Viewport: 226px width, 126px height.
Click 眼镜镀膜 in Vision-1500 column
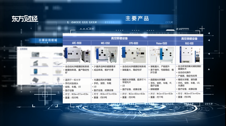click(155, 89)
